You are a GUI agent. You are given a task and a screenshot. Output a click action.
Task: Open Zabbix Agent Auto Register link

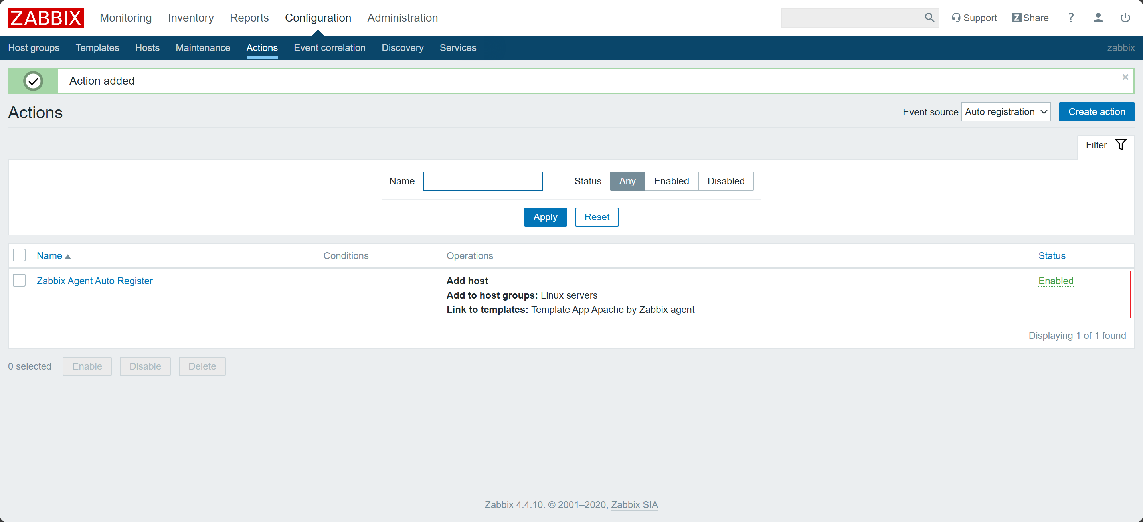pyautogui.click(x=95, y=281)
